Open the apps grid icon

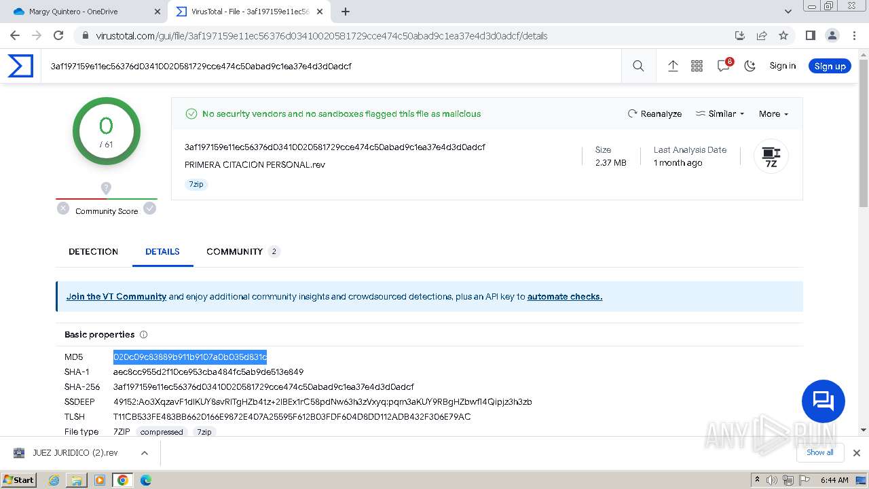(697, 66)
